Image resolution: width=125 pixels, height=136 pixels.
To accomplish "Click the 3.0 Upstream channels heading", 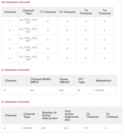I will pos(16,2).
